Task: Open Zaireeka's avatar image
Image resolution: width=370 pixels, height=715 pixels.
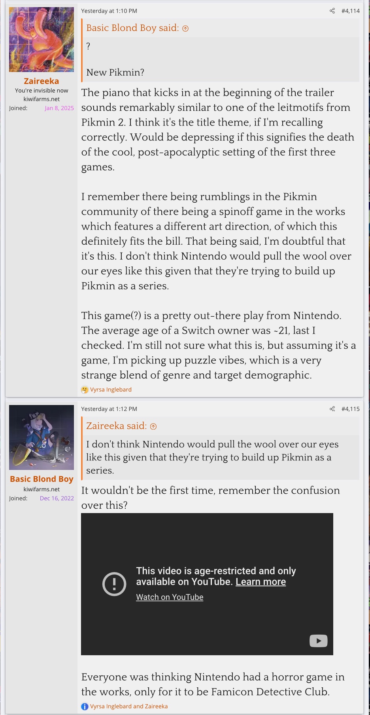Action: (x=42, y=40)
